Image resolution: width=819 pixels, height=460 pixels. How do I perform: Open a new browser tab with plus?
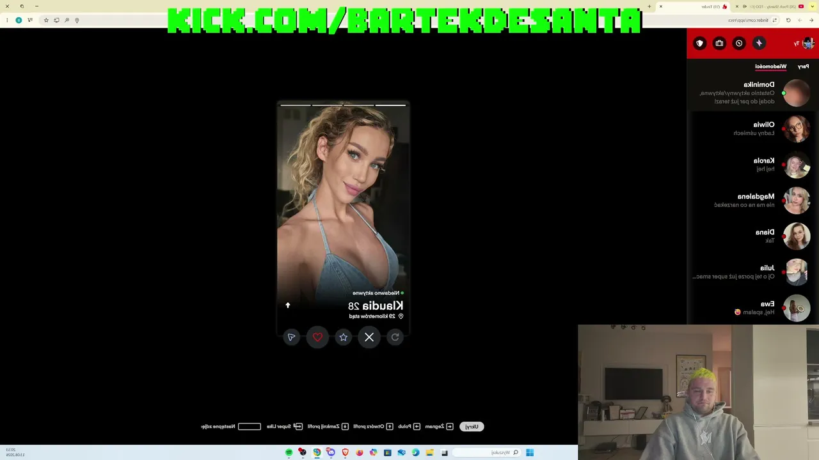649,6
